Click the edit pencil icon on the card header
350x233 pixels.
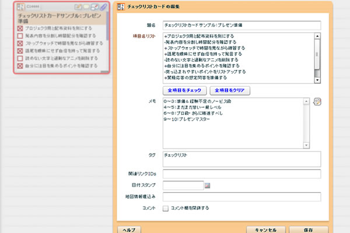(78, 6)
